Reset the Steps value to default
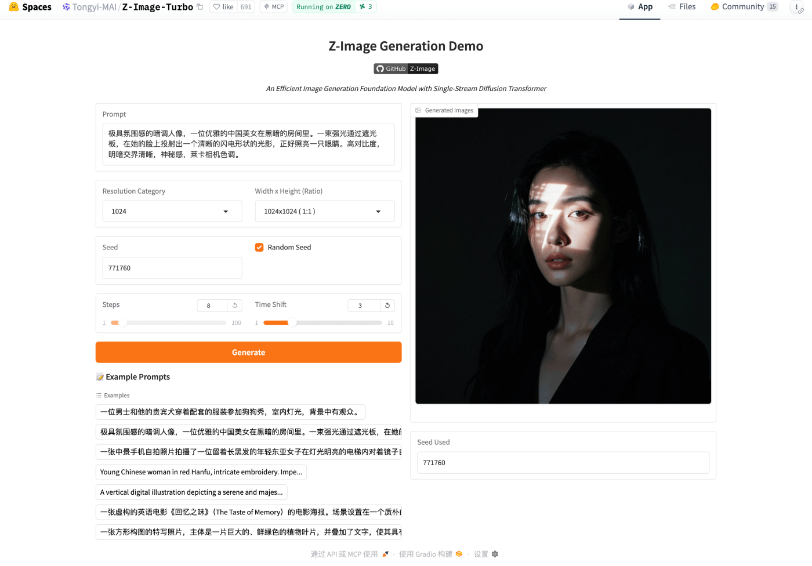The width and height of the screenshot is (812, 566). coord(235,306)
